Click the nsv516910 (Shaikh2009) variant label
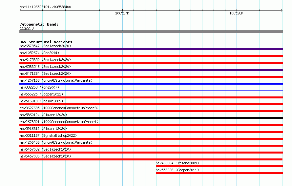 click(41, 101)
